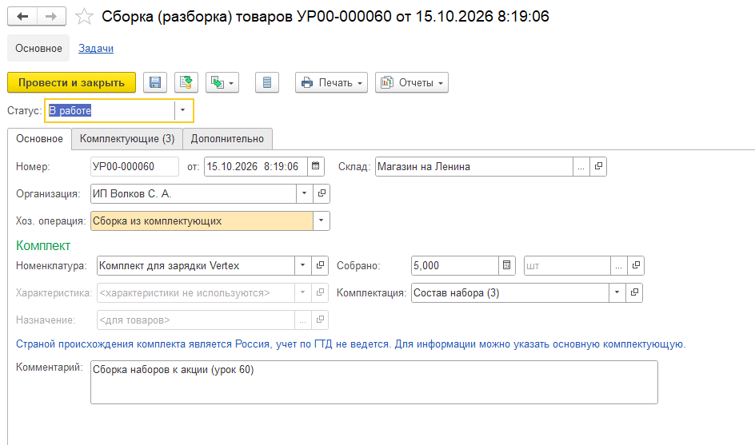Open the Склад item card icon
The image size is (755, 445).
point(598,166)
